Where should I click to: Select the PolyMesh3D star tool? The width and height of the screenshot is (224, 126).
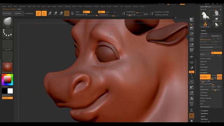click(217, 19)
